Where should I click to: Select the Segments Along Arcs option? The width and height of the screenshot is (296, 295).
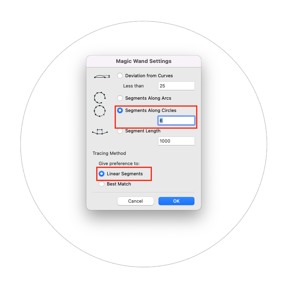(x=120, y=98)
